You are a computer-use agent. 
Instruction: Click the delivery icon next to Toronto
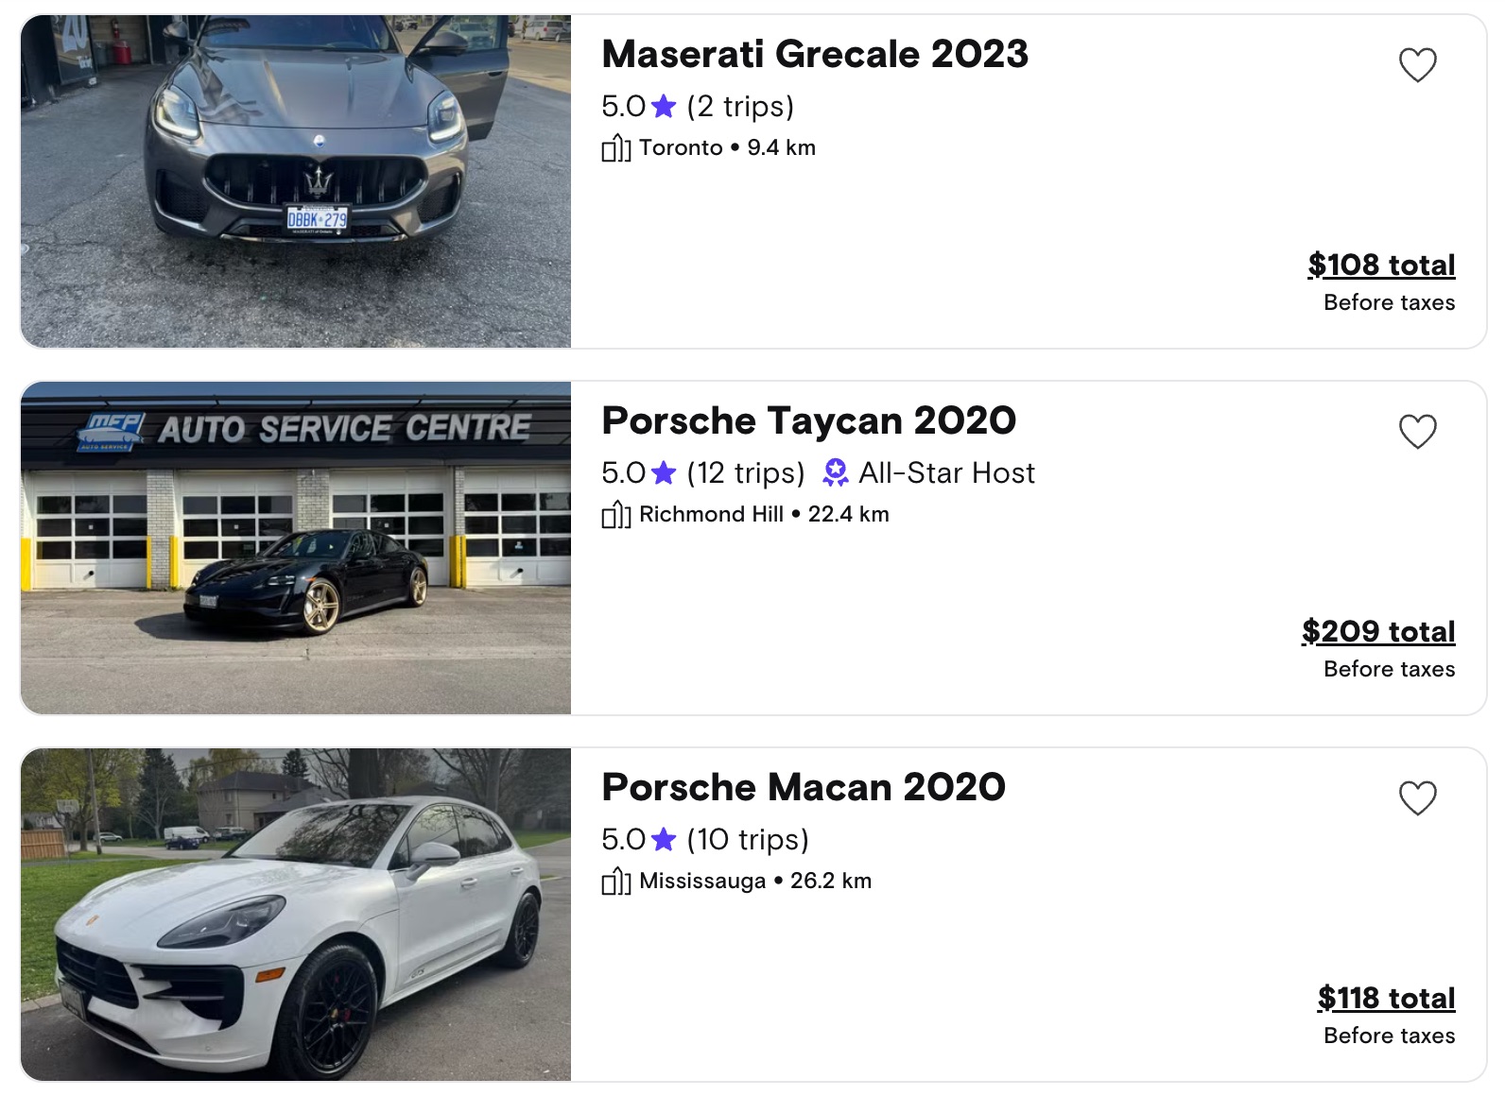pos(614,147)
